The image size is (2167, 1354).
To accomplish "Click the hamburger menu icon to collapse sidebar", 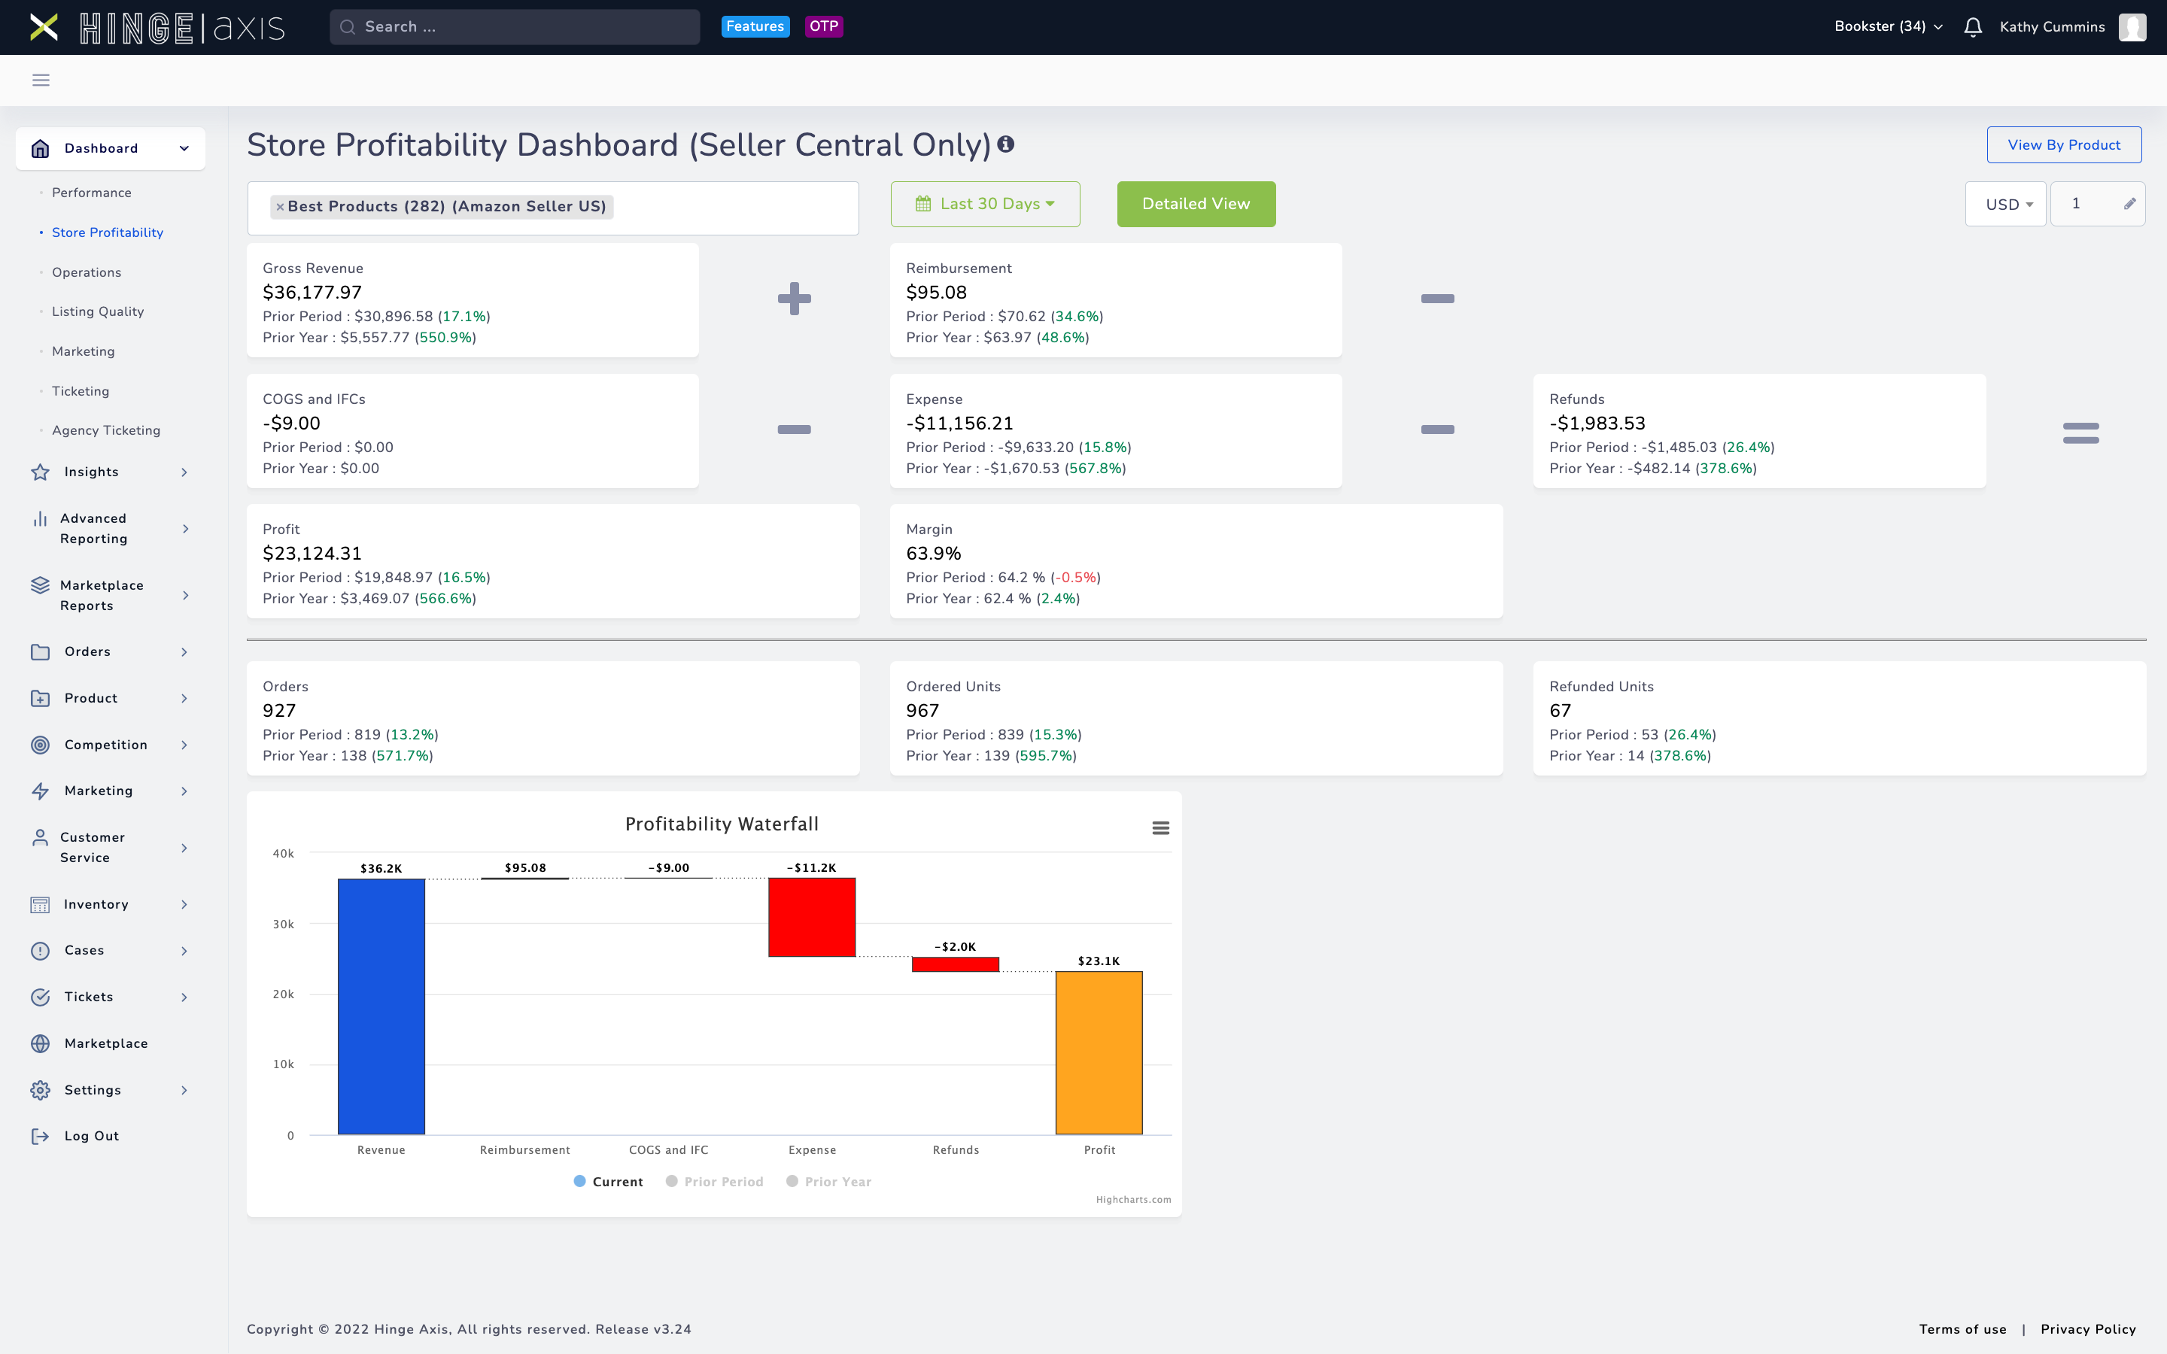I will tap(41, 80).
